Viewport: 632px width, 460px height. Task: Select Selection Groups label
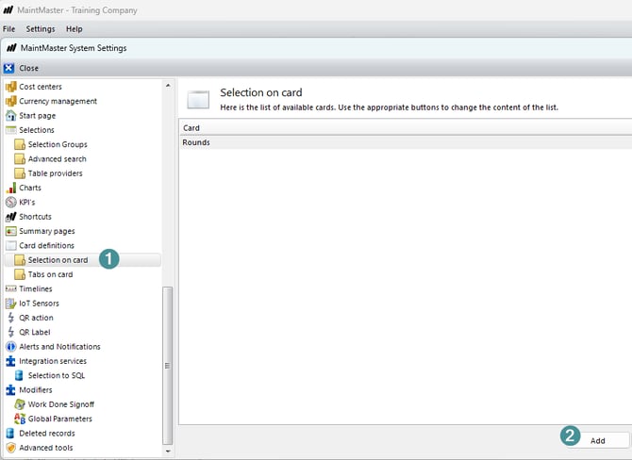click(x=58, y=144)
